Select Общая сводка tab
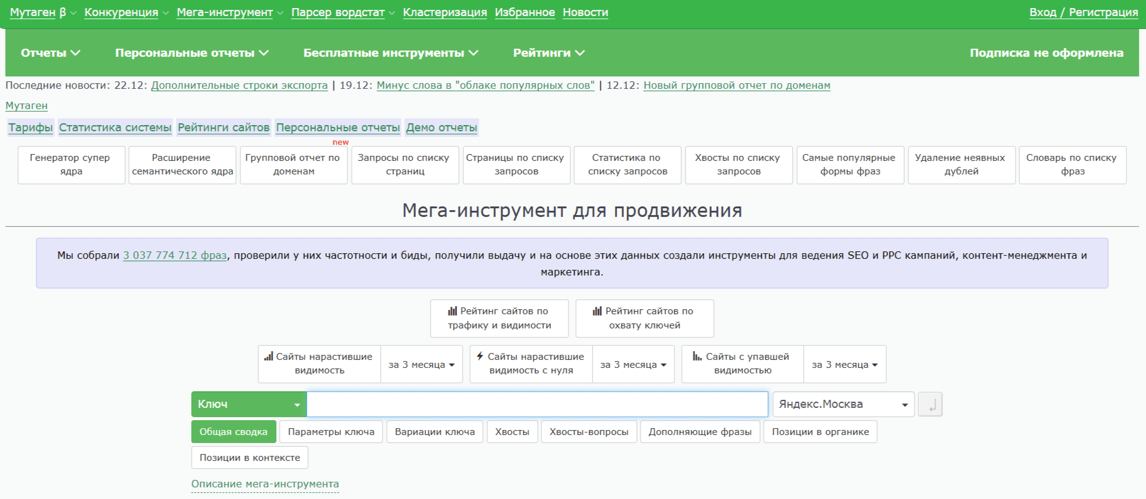 click(233, 432)
